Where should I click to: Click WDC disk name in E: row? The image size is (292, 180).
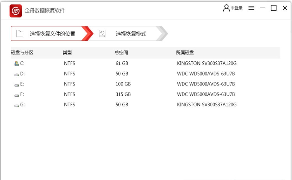coord(206,84)
